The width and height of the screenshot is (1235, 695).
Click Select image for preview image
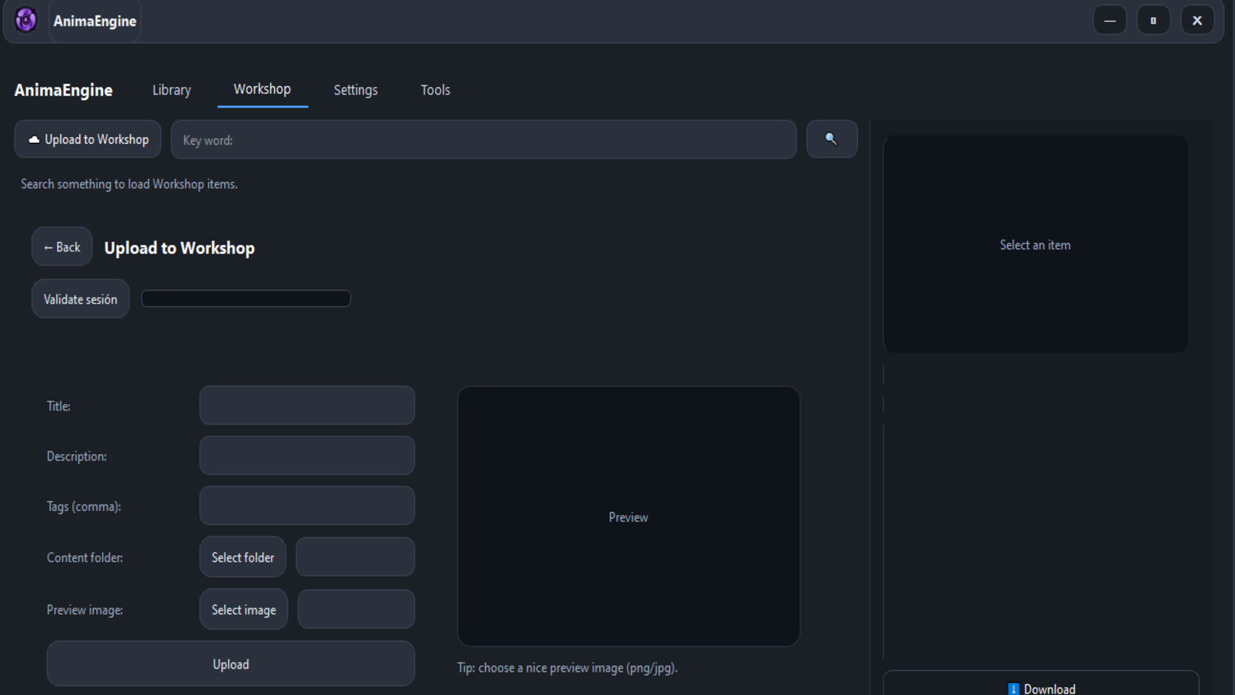pyautogui.click(x=243, y=609)
